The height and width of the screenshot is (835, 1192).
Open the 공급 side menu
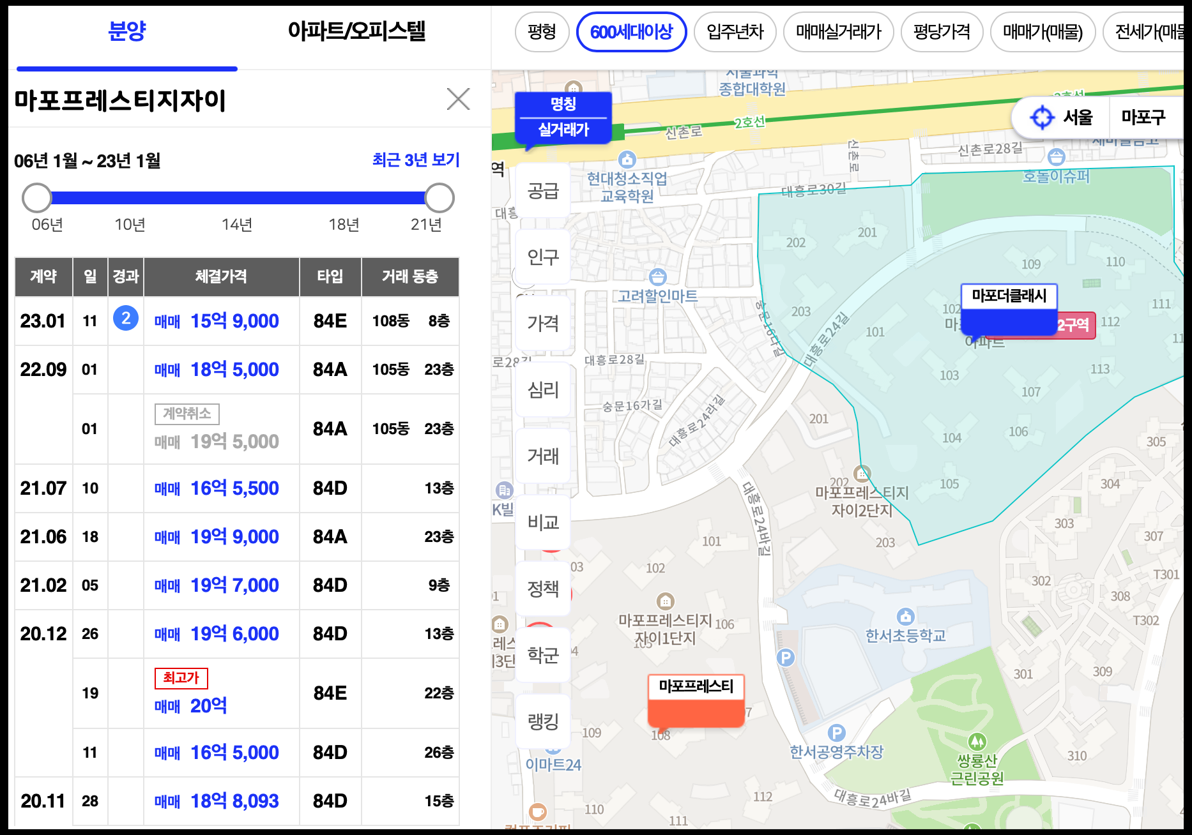pos(543,191)
